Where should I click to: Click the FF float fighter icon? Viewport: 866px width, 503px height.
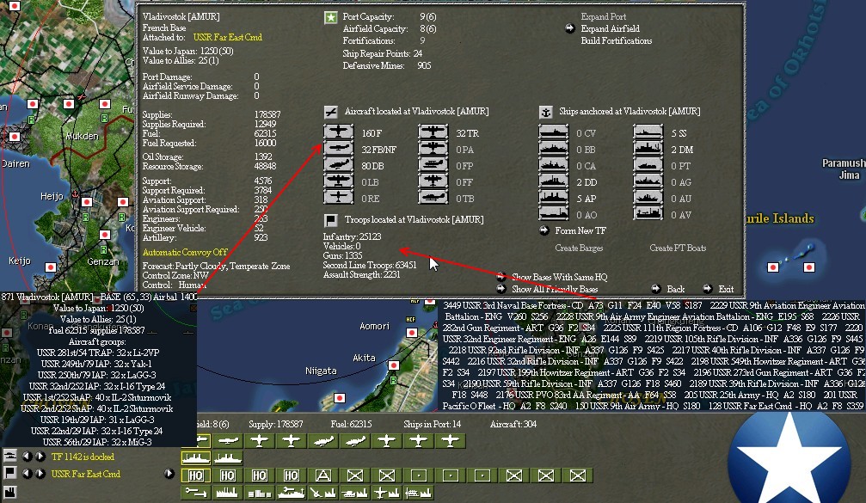(x=433, y=181)
